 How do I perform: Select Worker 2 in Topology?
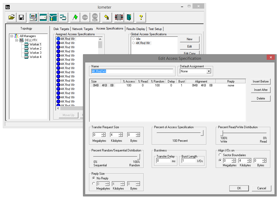point(35,49)
